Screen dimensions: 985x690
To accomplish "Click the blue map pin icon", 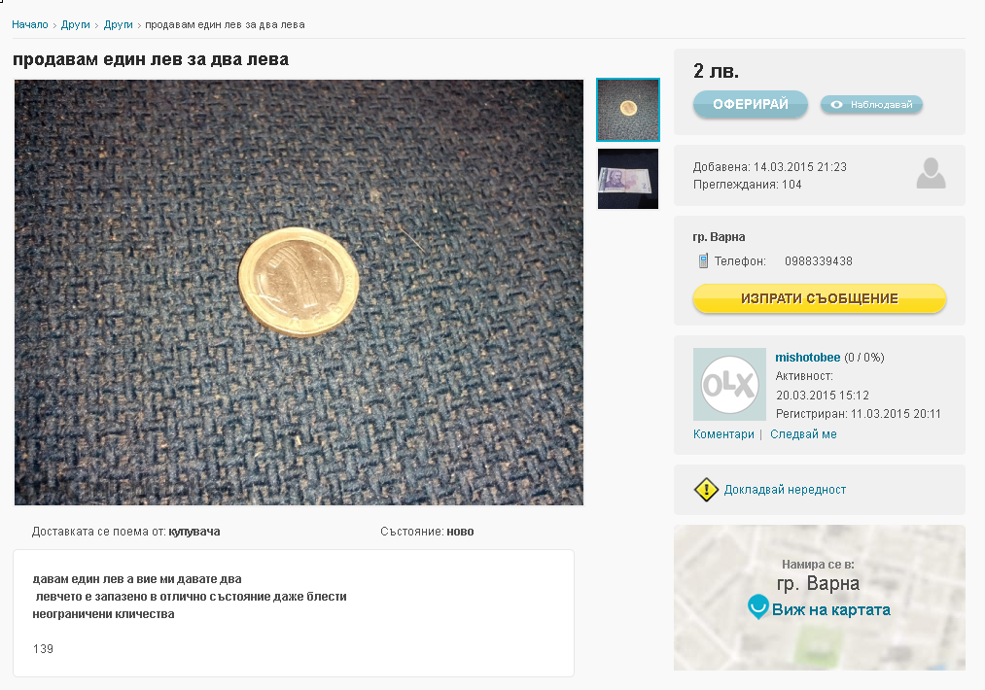I will point(758,606).
